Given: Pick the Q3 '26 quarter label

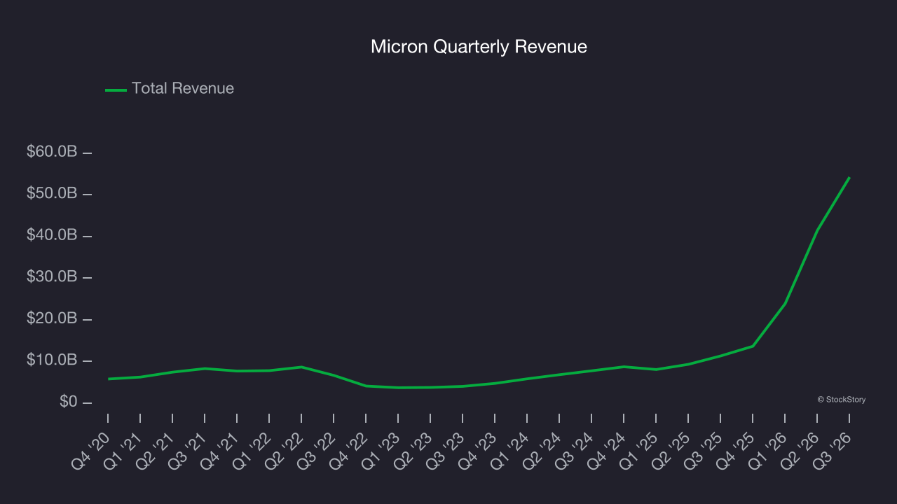Looking at the screenshot, I should [833, 450].
